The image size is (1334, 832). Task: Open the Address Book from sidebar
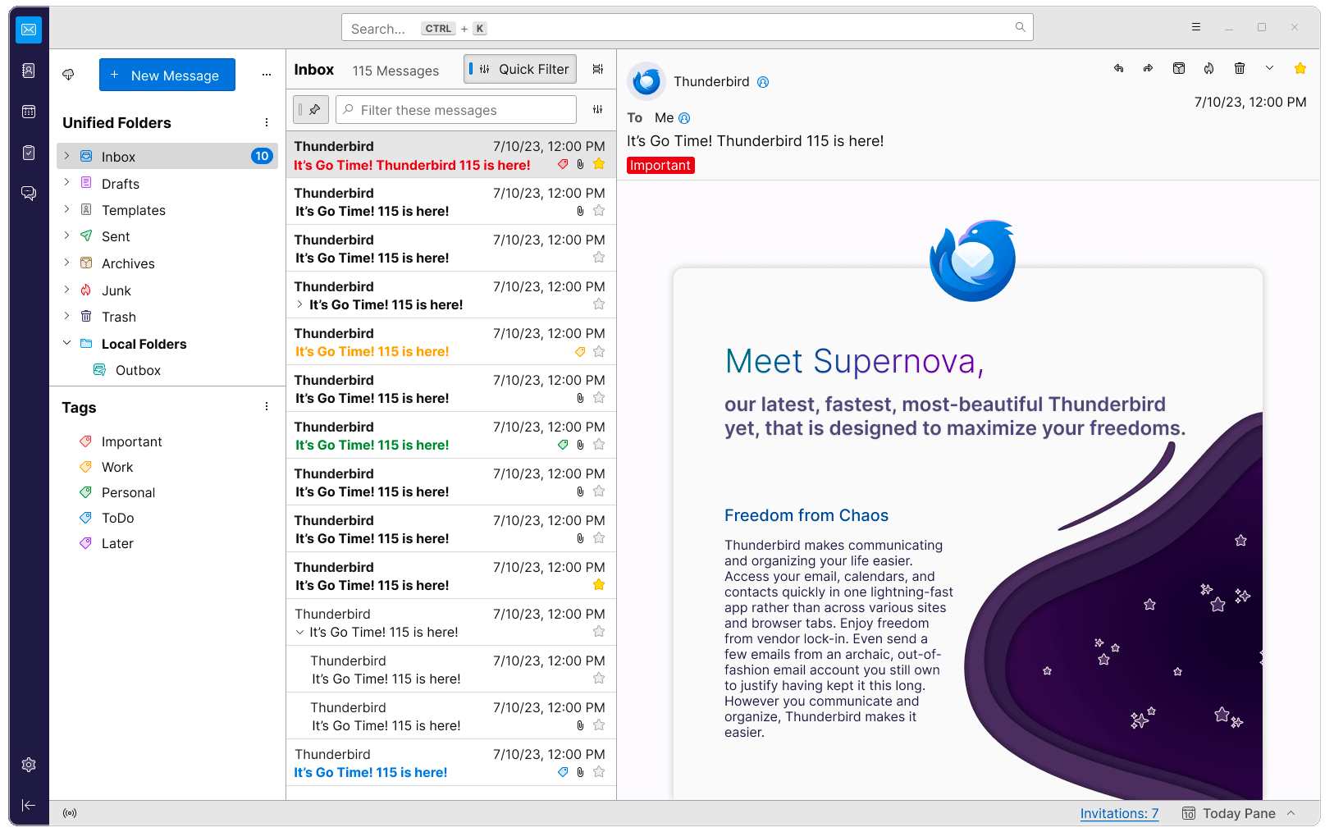(29, 71)
